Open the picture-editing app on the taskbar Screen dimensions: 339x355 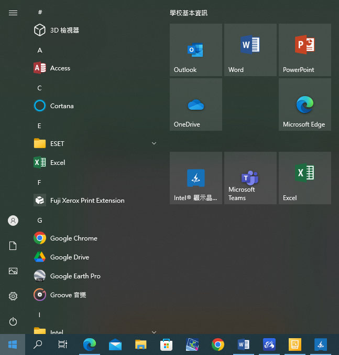(x=192, y=344)
